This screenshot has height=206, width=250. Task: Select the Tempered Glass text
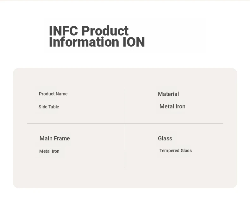point(176,151)
